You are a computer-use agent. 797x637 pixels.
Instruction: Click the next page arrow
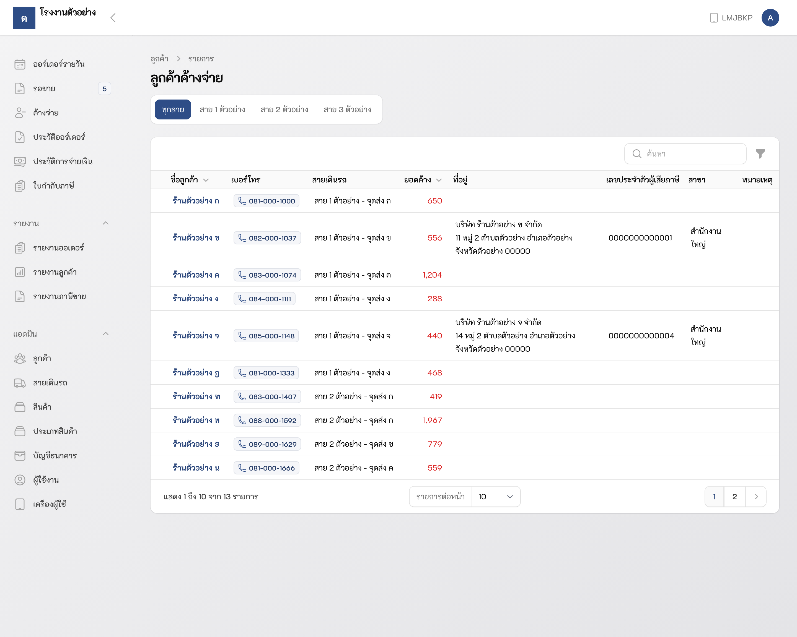point(756,497)
